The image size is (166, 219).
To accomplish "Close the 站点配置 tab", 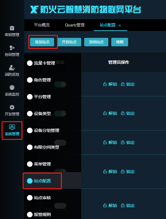I will click(x=120, y=26).
